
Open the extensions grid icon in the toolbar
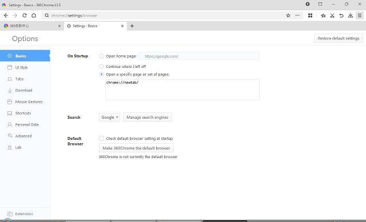(x=310, y=15)
